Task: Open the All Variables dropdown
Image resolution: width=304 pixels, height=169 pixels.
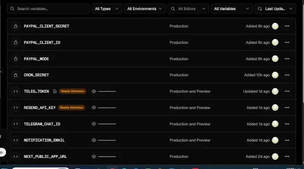Action: point(231,9)
